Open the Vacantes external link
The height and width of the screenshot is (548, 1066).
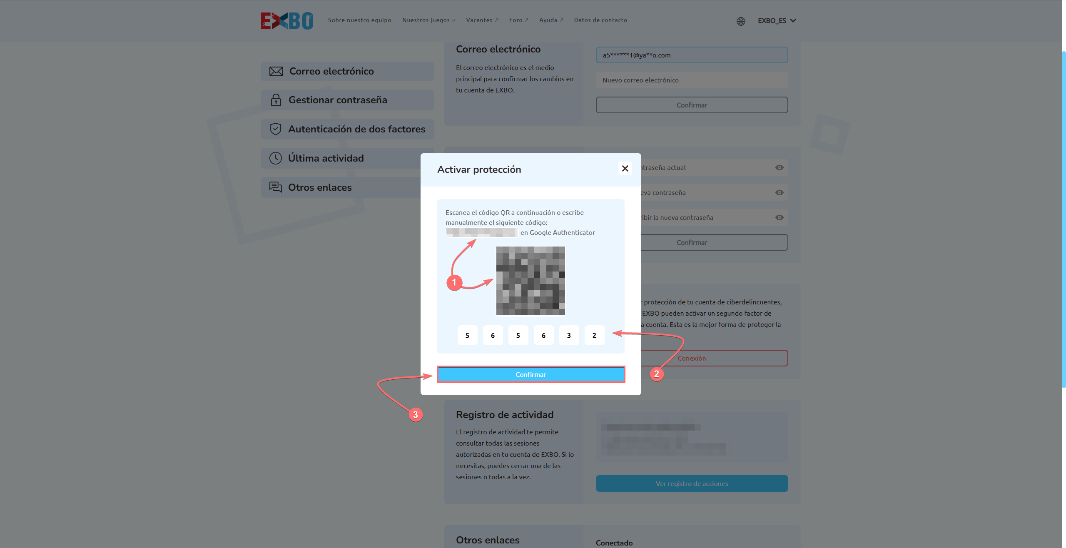click(x=482, y=20)
